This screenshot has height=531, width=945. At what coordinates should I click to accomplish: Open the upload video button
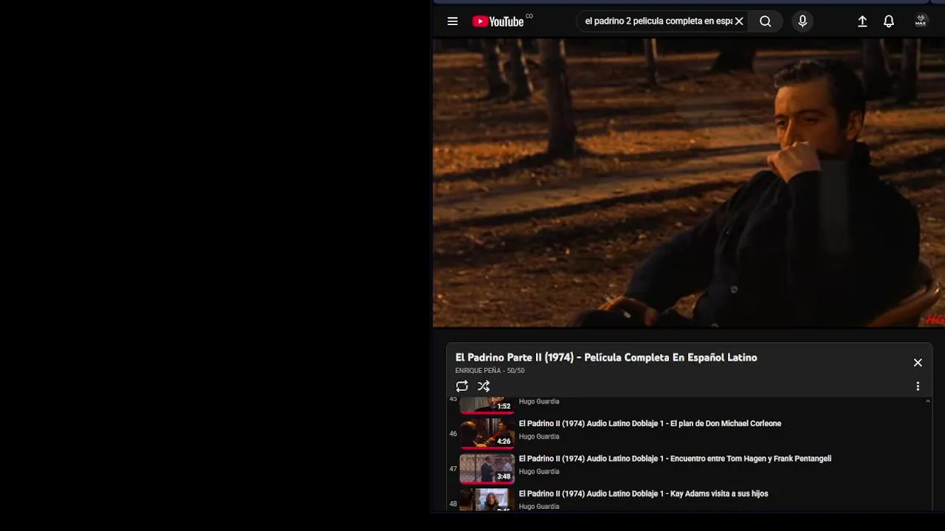[x=862, y=21]
